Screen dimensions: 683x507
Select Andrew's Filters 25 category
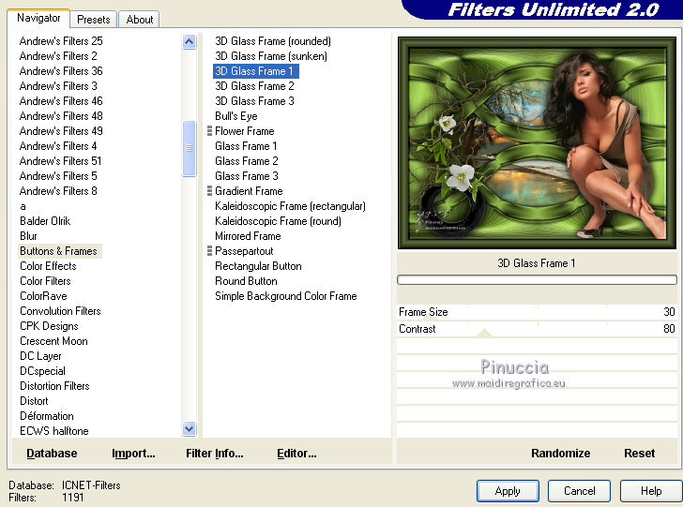[x=61, y=41]
